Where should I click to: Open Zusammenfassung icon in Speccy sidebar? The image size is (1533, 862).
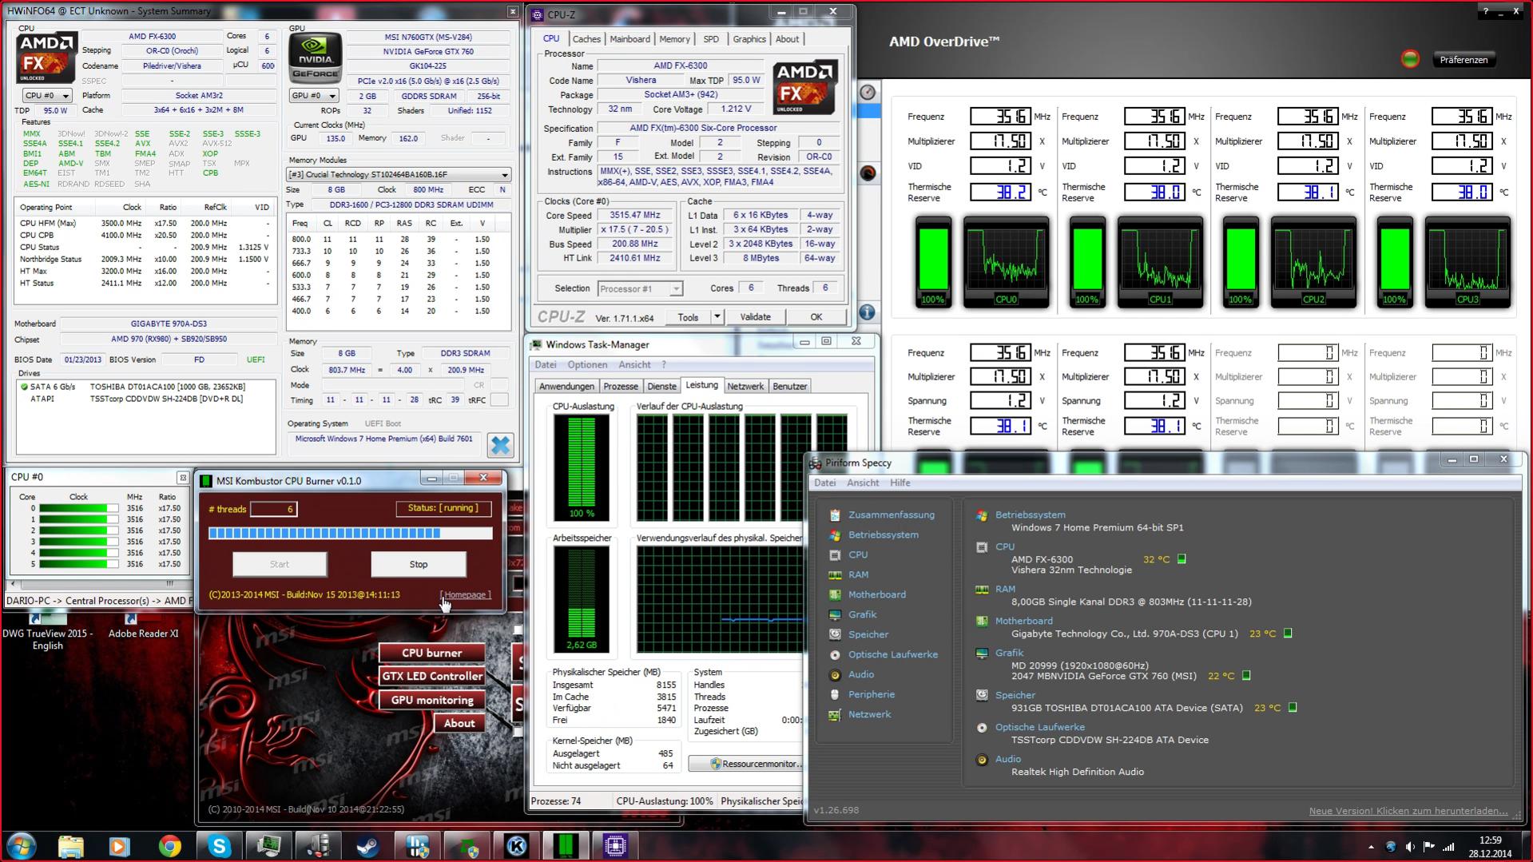point(835,515)
